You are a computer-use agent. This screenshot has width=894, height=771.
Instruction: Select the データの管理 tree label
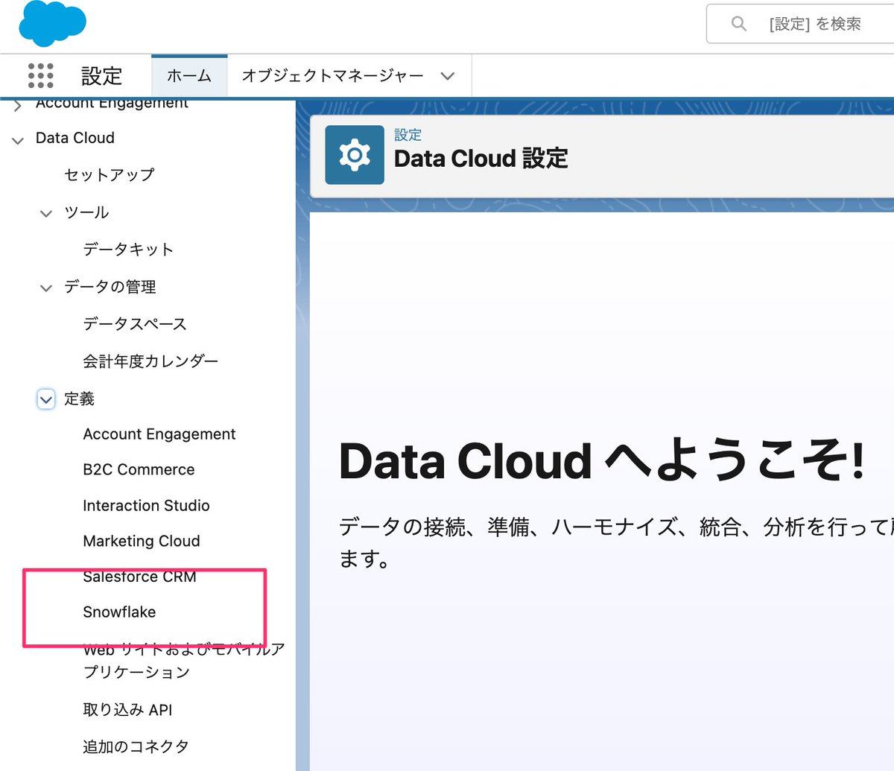coord(110,287)
